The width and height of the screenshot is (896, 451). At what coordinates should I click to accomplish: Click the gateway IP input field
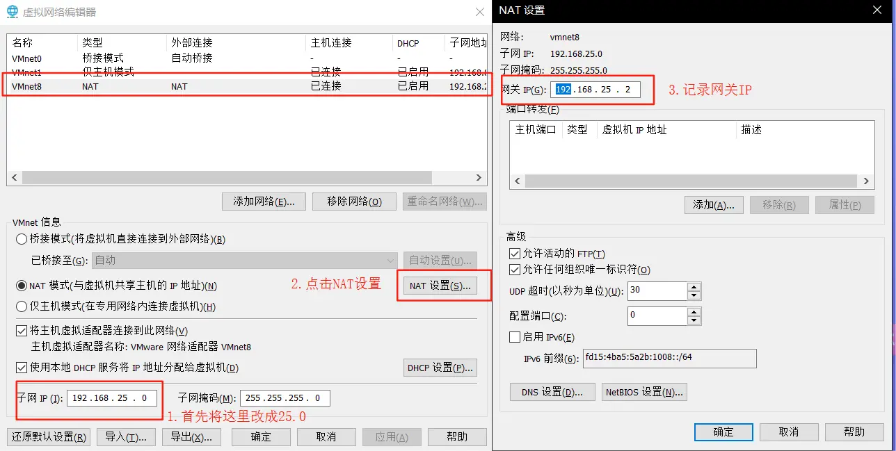click(595, 90)
